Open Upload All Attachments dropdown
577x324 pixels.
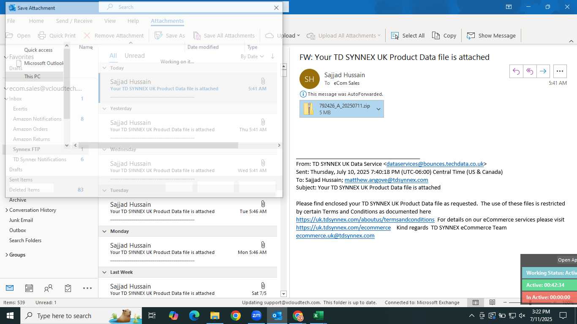pos(343,35)
